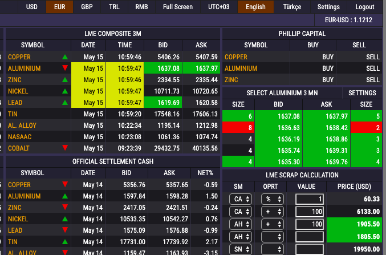The width and height of the screenshot is (386, 255).
Task: Click red down arrow beside COBALT
Action: click(x=65, y=148)
